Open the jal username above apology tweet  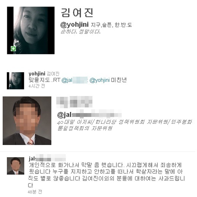[47, 159]
